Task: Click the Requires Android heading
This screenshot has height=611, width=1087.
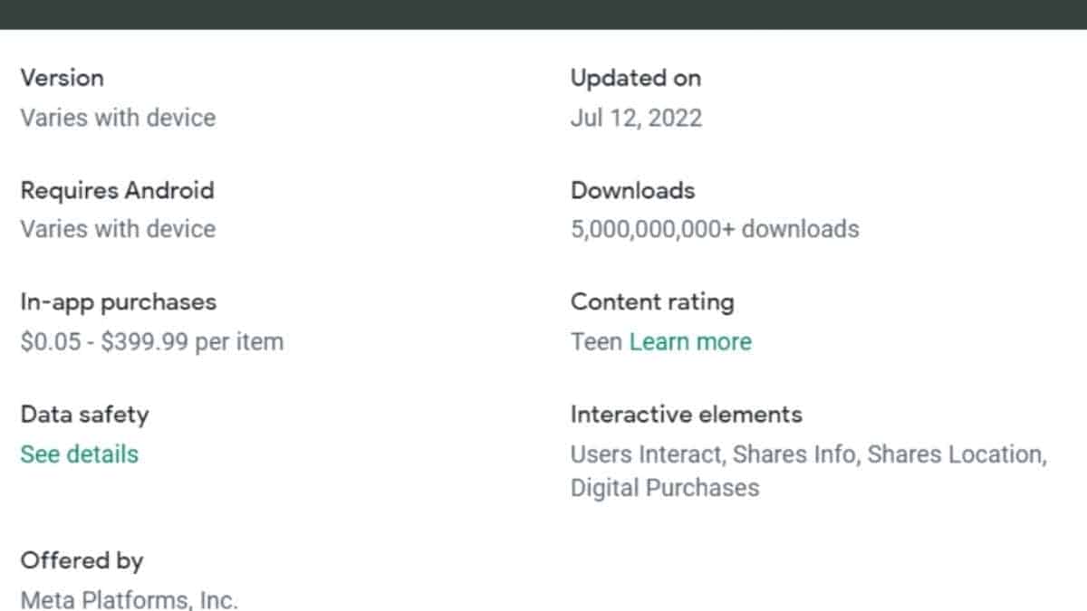Action: coord(117,191)
